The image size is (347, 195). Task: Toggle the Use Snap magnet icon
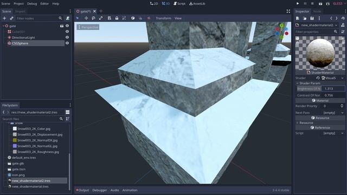pyautogui.click(x=140, y=18)
